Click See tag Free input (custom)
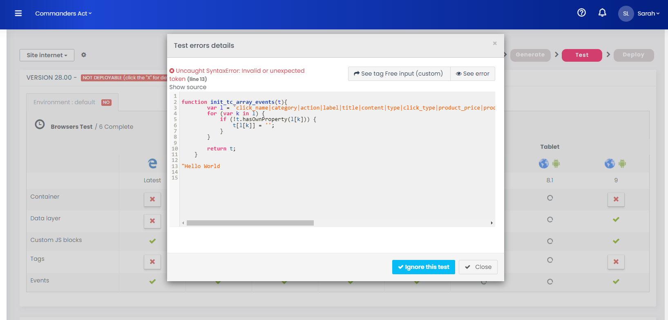The image size is (668, 320). tap(399, 74)
